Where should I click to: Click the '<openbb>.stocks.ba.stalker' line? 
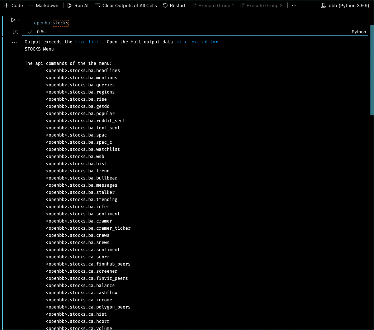click(x=80, y=192)
